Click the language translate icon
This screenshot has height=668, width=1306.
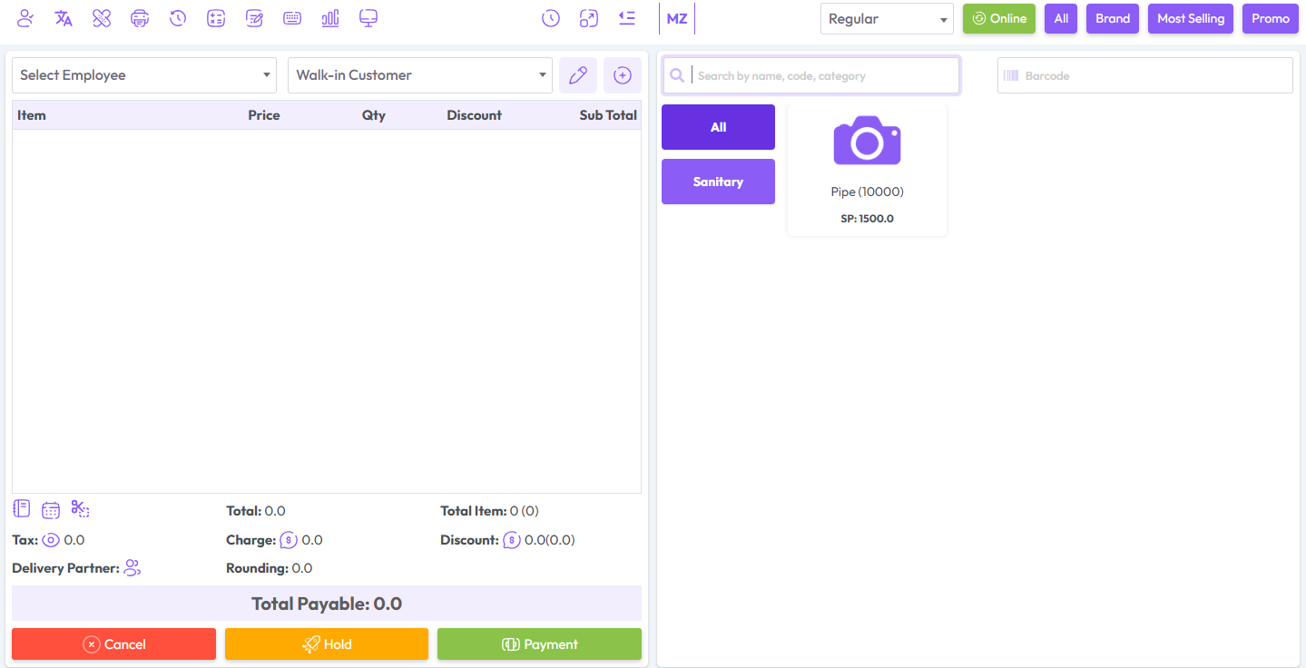64,18
